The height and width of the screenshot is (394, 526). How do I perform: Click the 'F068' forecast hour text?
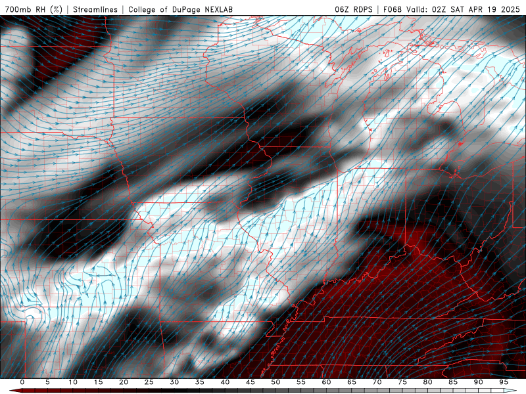(x=393, y=9)
